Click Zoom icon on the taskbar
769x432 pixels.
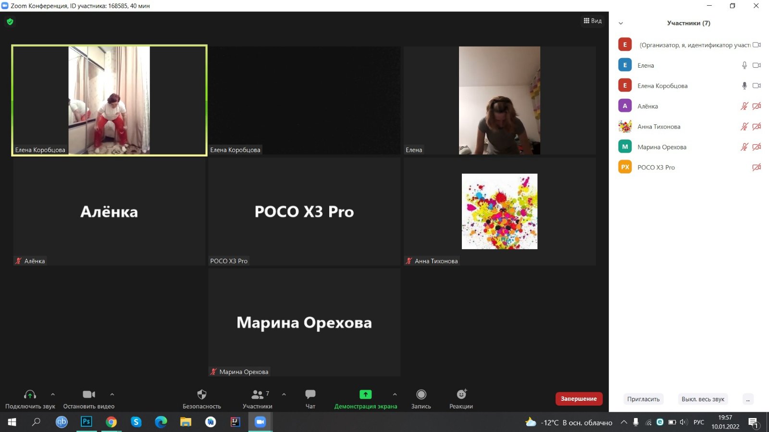260,422
